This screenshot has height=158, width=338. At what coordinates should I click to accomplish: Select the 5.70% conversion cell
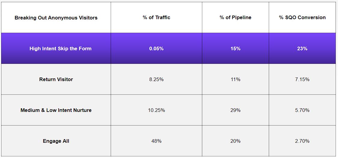pos(302,110)
